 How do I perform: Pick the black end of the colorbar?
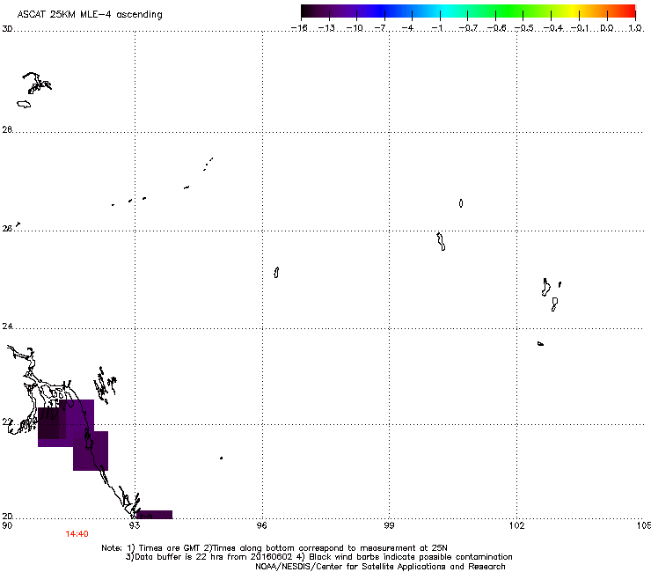tap(305, 11)
